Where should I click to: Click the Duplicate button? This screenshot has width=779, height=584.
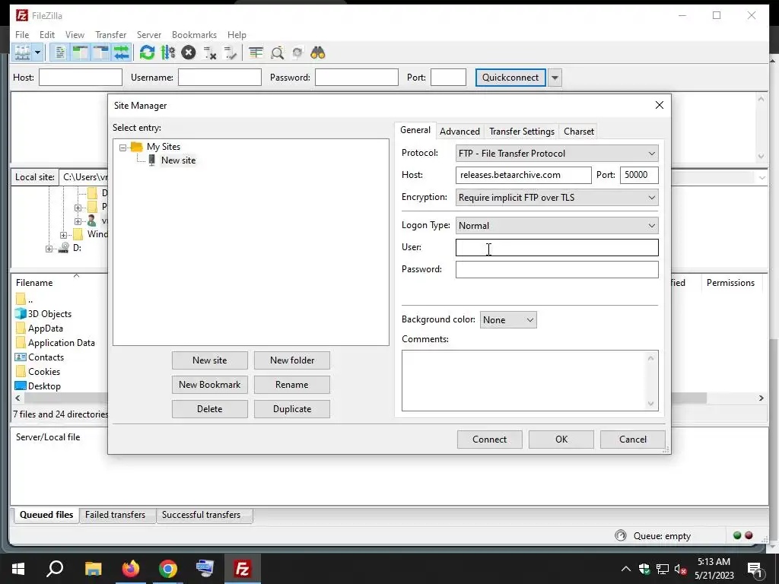(292, 409)
